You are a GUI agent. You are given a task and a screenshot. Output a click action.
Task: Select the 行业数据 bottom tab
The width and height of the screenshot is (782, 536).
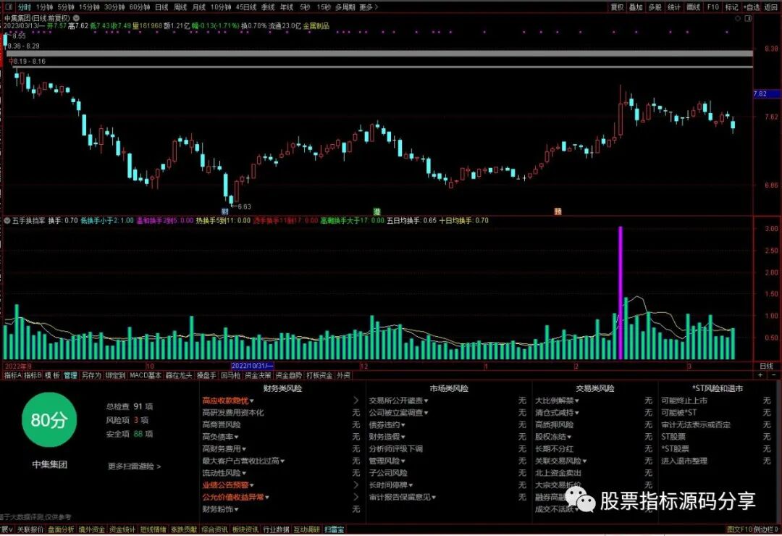276,529
